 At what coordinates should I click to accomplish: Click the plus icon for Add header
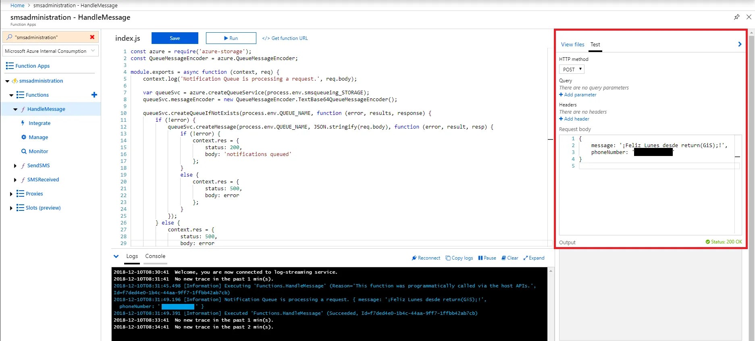tap(561, 119)
